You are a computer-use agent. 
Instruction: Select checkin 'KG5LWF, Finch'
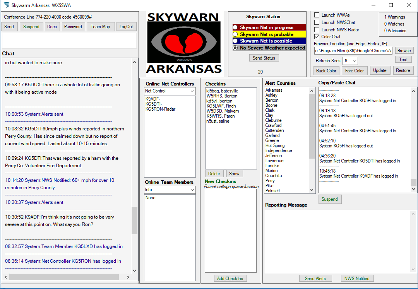pos(221,106)
